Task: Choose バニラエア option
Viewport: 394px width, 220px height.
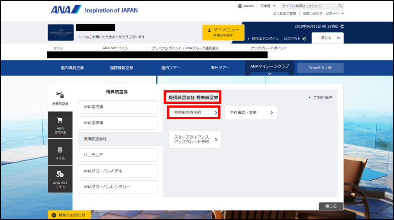Action: click(118, 155)
